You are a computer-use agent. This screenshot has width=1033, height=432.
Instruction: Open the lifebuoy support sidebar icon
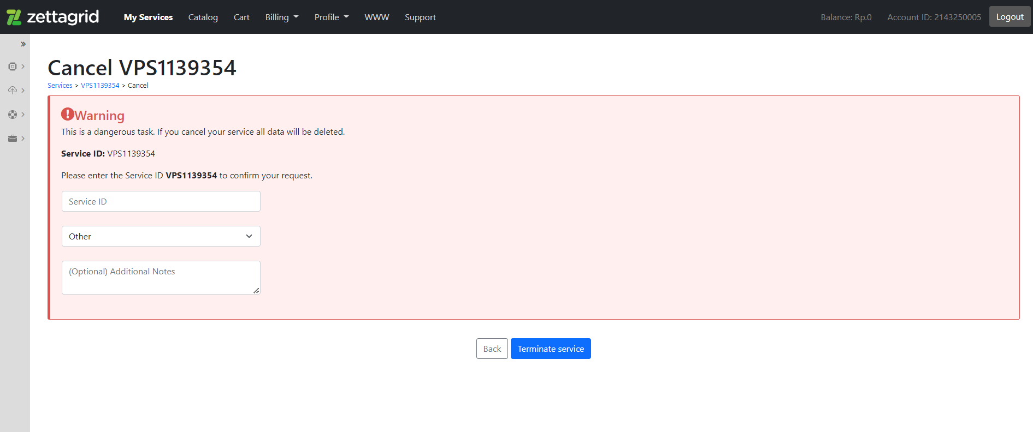13,115
